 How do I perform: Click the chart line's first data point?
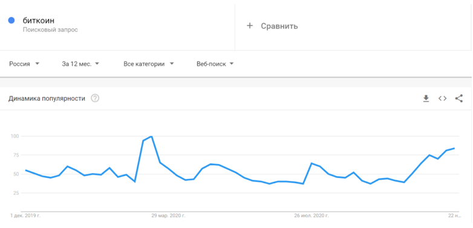point(25,170)
